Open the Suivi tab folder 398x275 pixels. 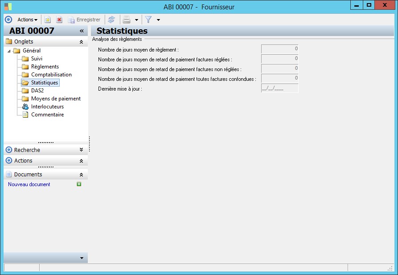click(37, 59)
